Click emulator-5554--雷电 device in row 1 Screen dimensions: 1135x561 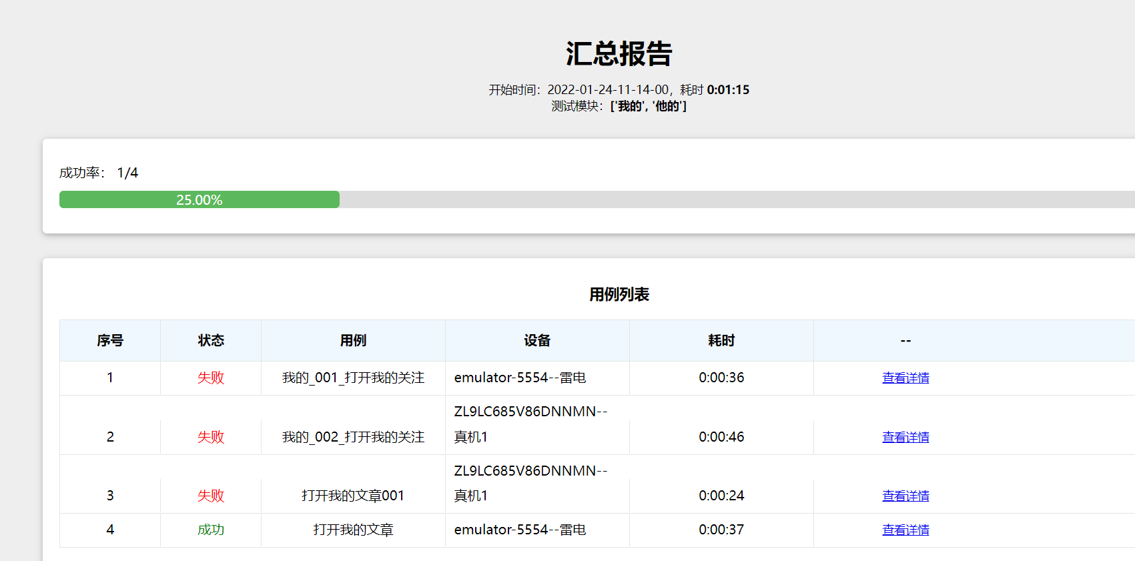click(x=520, y=378)
